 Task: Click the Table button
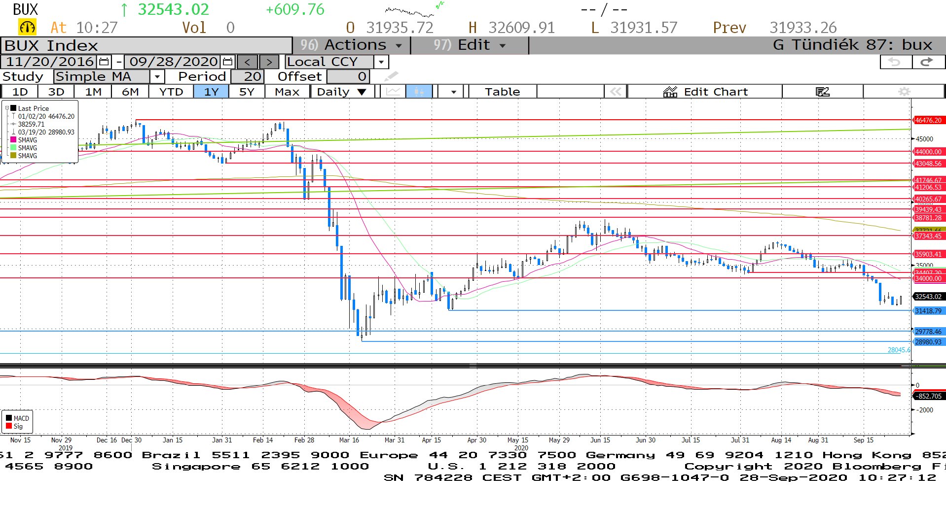pos(502,92)
